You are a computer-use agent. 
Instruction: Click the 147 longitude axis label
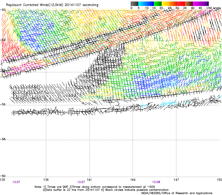click(x=176, y=180)
